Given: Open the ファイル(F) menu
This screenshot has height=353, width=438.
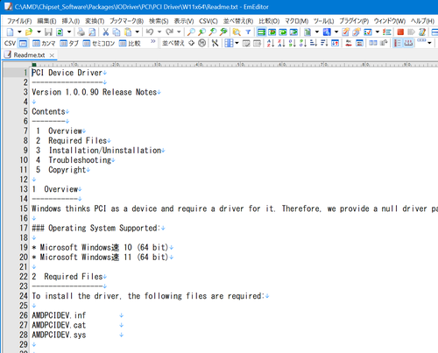Looking at the screenshot, I should tap(19, 21).
